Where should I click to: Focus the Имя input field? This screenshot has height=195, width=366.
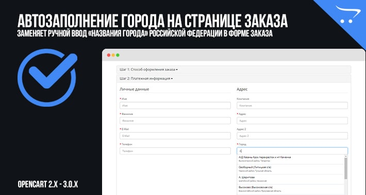pyautogui.click(x=175, y=106)
